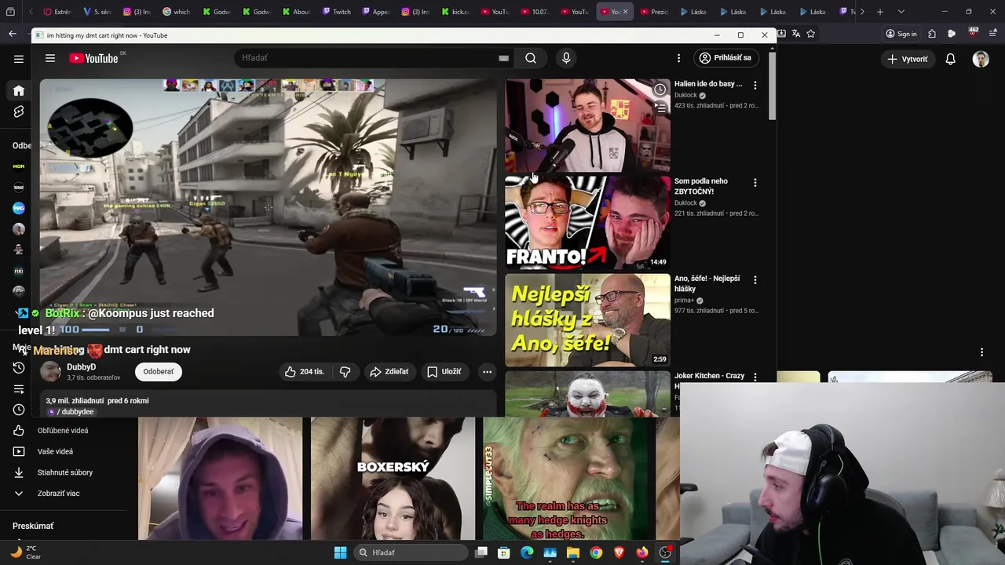Open options menu for Joker Kitchen video

(755, 377)
